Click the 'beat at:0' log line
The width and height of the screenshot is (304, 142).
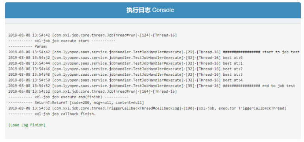tap(125, 58)
